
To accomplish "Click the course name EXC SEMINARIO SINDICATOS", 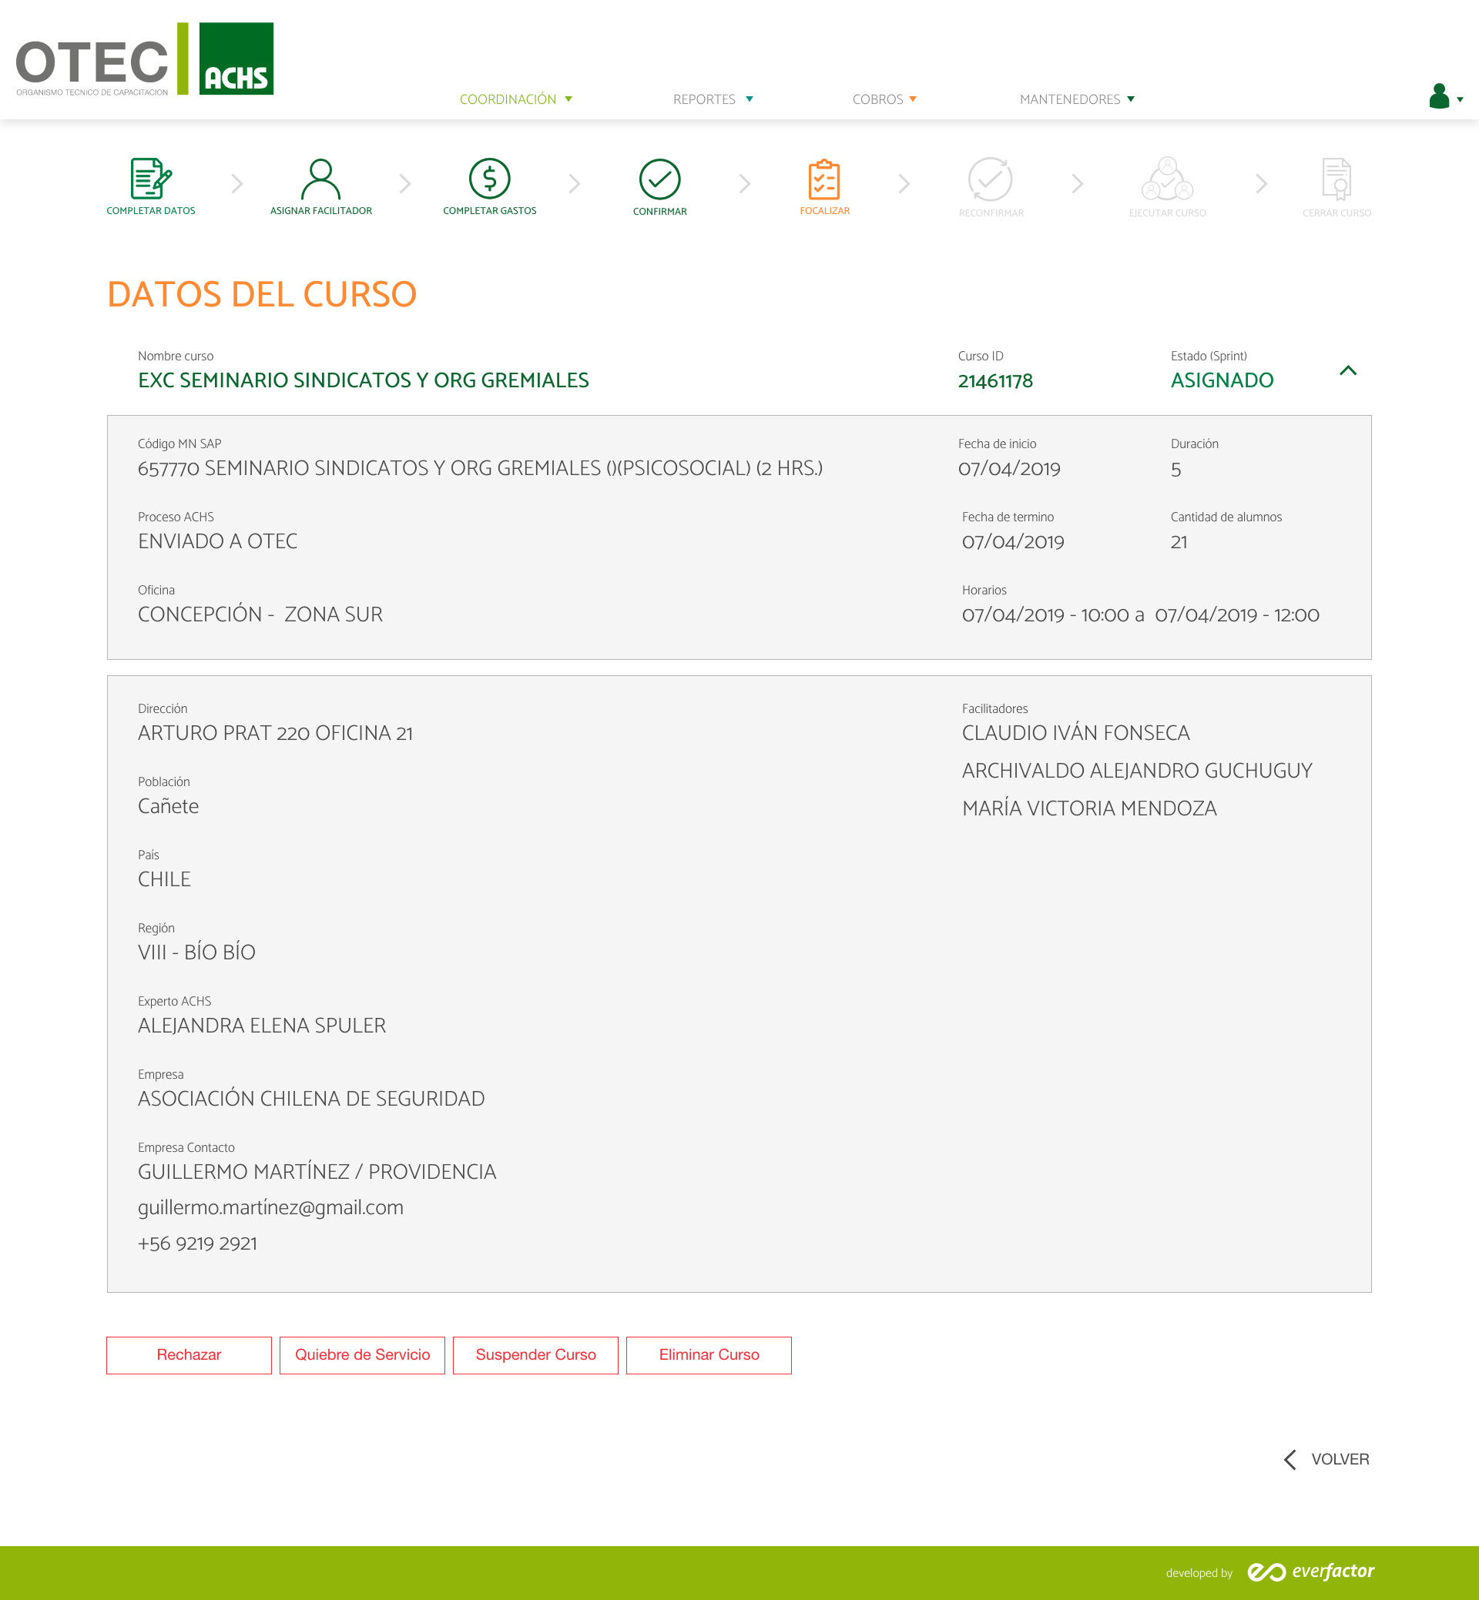I will pos(364,380).
